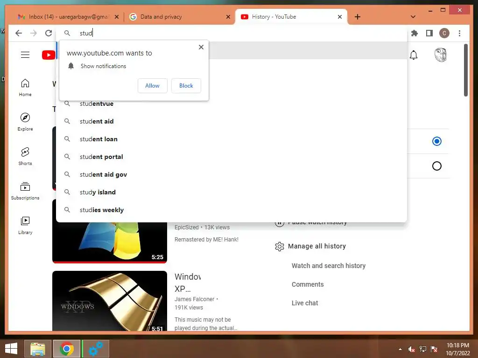Click the muted volume tray icon

pos(411,349)
